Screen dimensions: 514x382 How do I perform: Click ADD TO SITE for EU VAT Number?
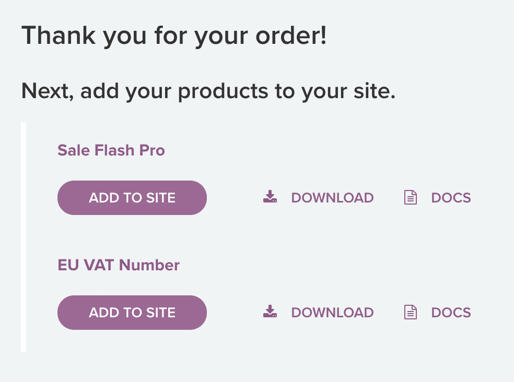[132, 312]
